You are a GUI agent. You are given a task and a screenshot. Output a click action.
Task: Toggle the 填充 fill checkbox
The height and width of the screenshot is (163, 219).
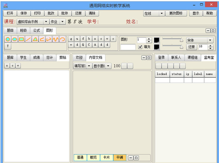click(x=140, y=47)
